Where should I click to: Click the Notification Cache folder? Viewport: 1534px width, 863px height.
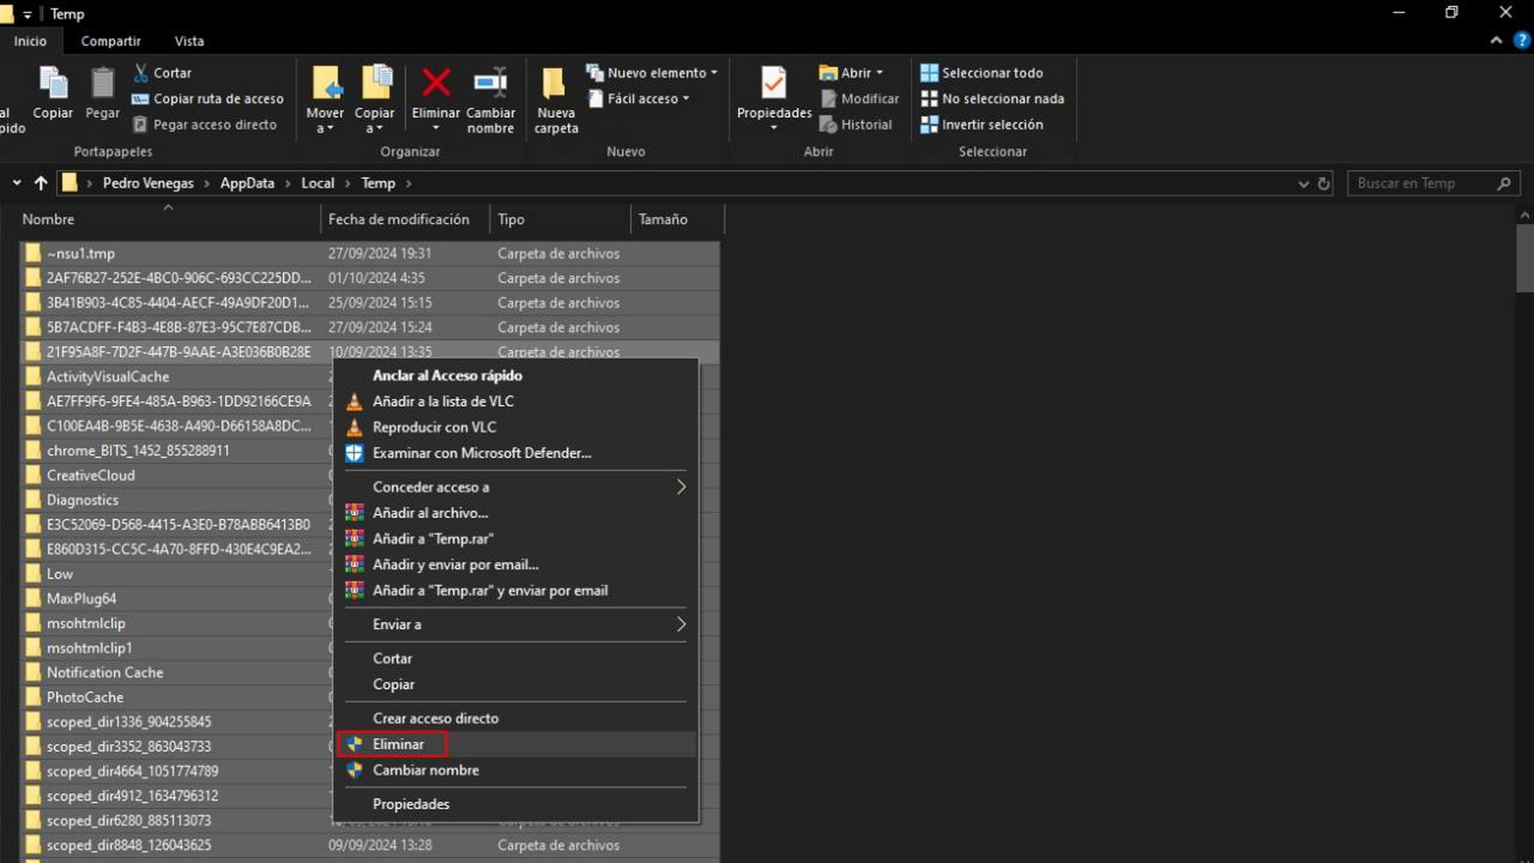105,672
